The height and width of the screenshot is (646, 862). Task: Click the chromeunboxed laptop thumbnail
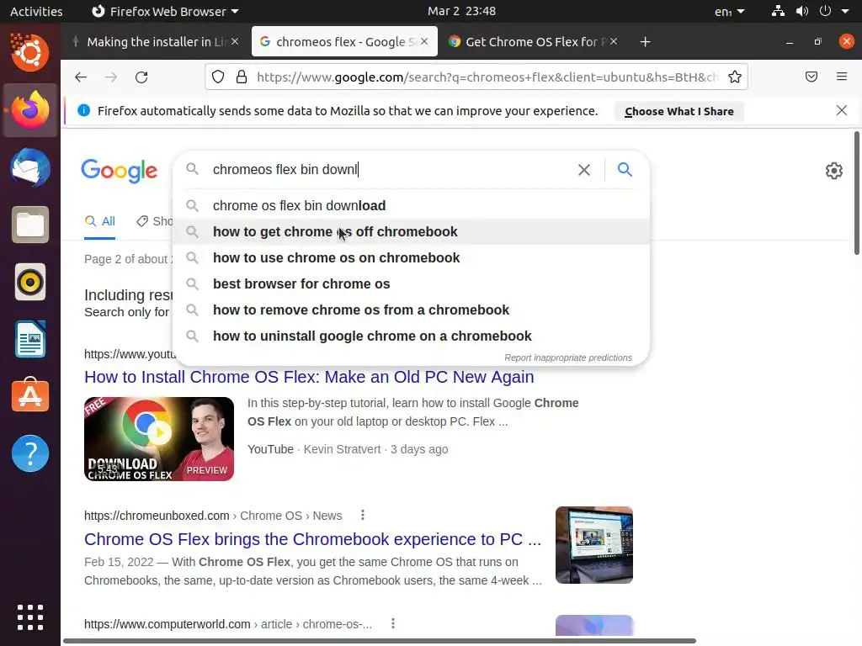pyautogui.click(x=593, y=545)
